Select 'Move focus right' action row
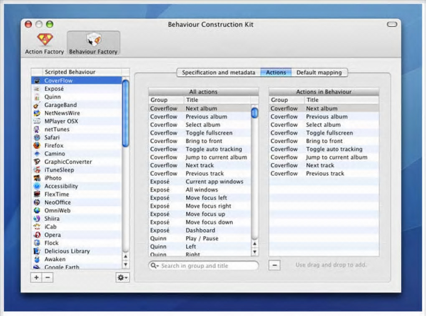426x316 pixels. pos(199,206)
